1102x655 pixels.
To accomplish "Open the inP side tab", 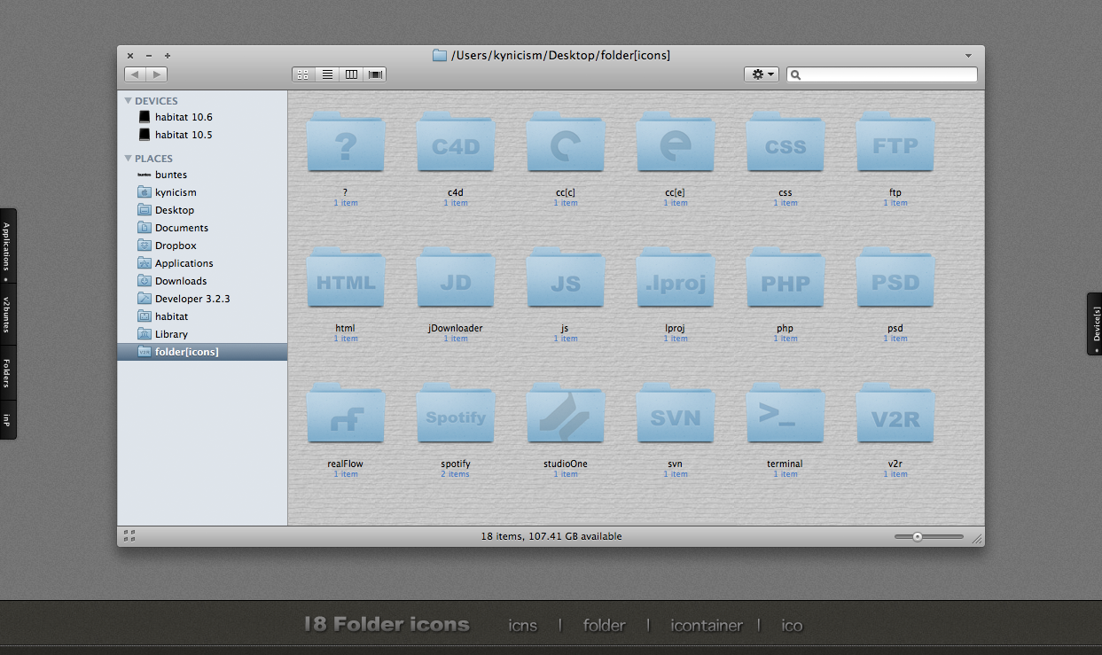I will point(6,420).
